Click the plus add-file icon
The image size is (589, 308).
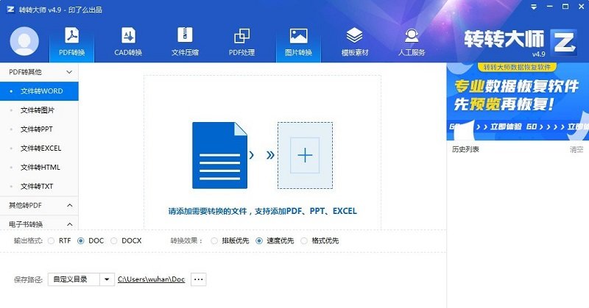tap(305, 155)
